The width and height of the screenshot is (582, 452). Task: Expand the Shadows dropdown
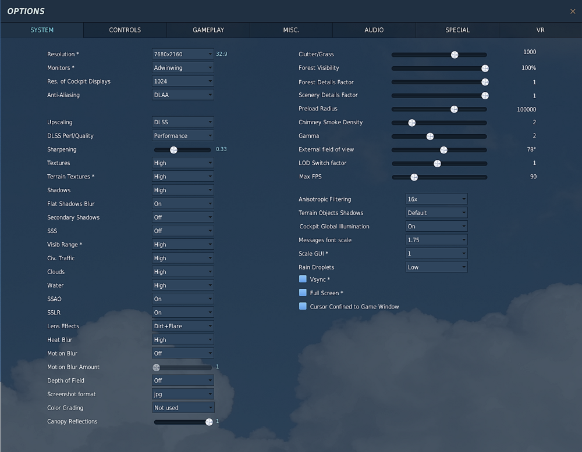(x=183, y=190)
